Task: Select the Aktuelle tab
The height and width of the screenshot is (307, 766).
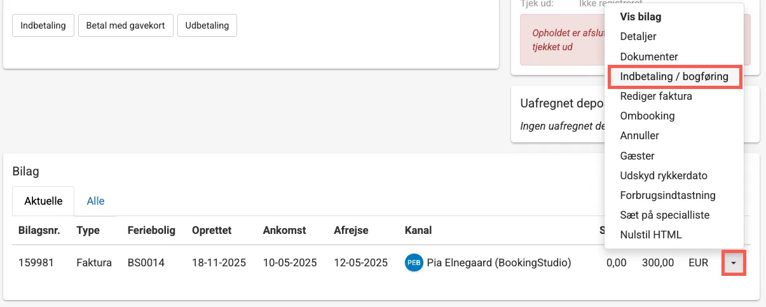Action: click(43, 201)
